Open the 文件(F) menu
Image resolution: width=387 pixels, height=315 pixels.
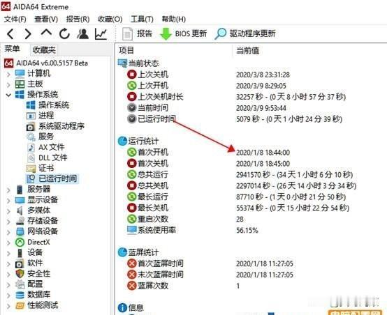click(x=15, y=20)
